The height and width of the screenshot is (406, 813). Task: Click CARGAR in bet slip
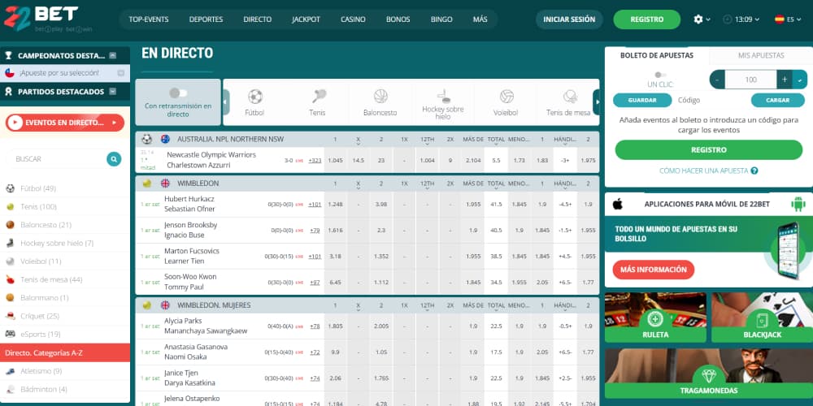[x=778, y=101]
